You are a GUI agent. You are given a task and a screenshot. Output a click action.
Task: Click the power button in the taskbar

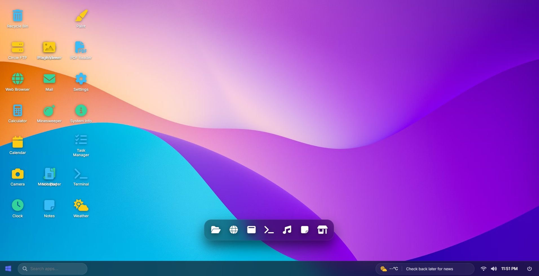(529, 269)
